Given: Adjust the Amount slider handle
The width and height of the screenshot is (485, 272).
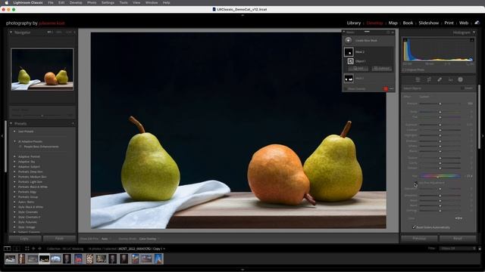Looking at the screenshot, I should click(440, 104).
